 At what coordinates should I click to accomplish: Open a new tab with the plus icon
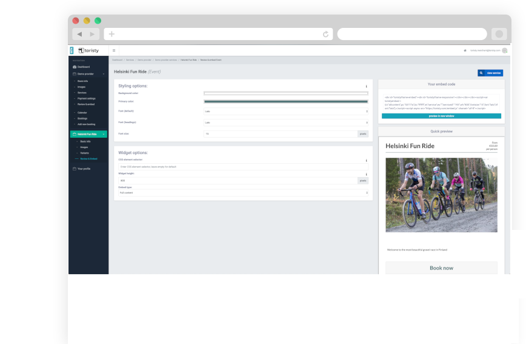[x=112, y=34]
